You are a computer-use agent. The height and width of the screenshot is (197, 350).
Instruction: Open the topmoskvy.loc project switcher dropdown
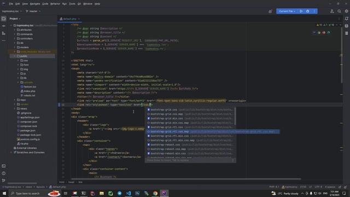[12, 11]
